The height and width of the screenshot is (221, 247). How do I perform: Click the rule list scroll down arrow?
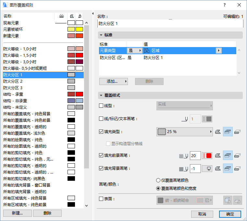(x=86, y=205)
